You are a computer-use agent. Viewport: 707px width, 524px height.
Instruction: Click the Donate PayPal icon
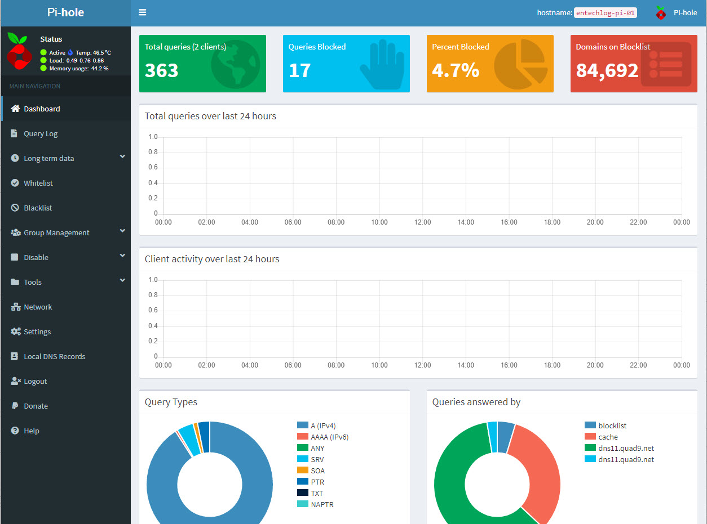[x=15, y=406]
